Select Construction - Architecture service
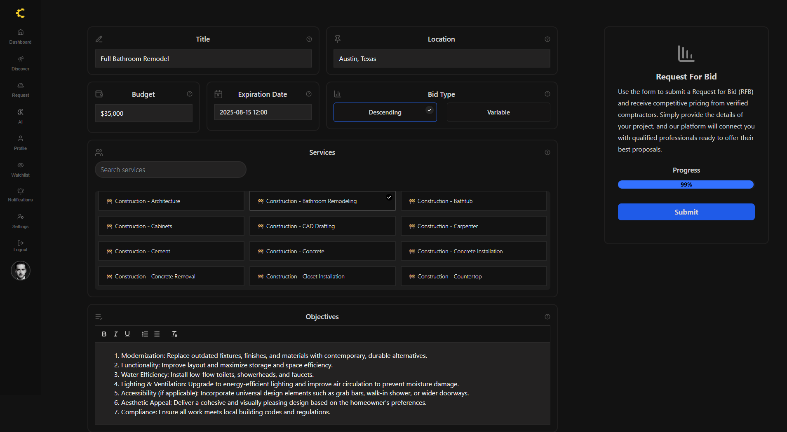 coord(171,201)
